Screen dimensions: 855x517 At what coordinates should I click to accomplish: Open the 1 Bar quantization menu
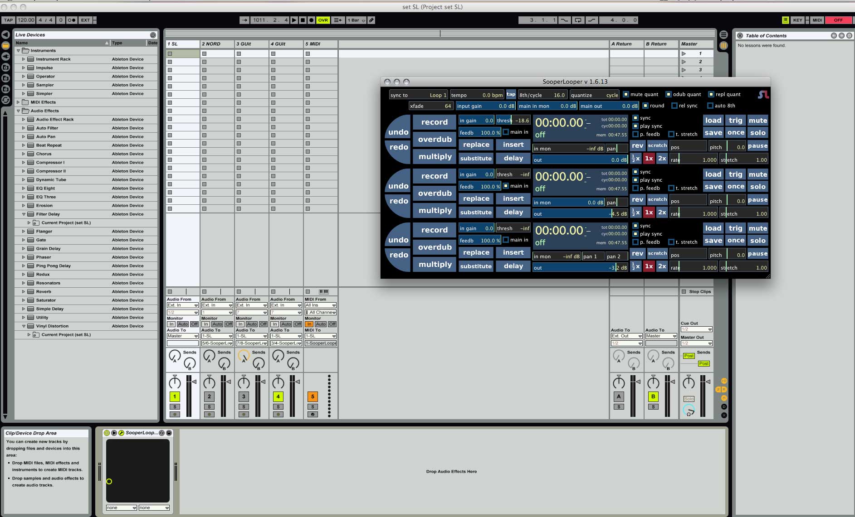[356, 20]
